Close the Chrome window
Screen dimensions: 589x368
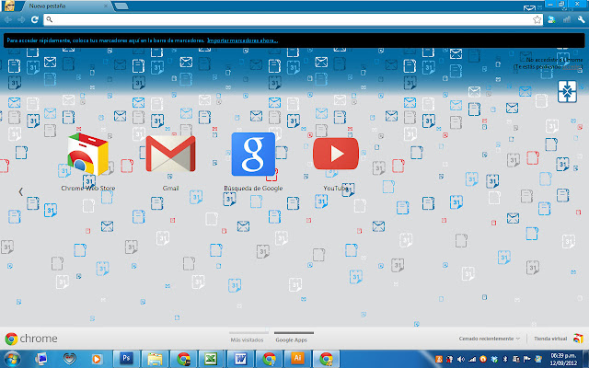pos(577,4)
